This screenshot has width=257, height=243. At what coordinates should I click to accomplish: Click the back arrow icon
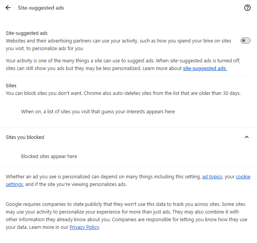tap(8, 8)
